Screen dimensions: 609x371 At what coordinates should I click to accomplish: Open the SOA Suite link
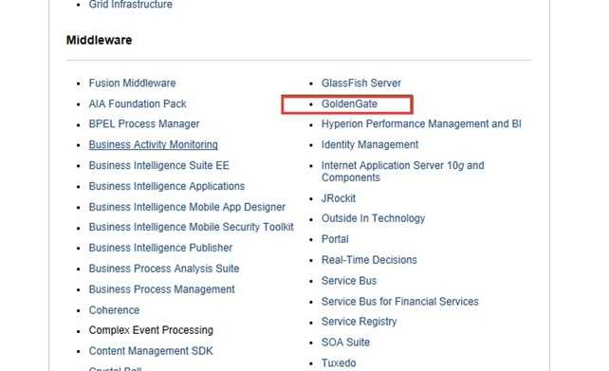coord(345,343)
